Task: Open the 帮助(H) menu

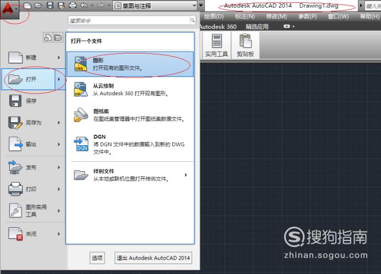Action: pos(369,17)
